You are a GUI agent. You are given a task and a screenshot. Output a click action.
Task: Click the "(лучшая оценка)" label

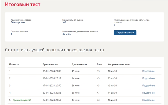pyautogui.click(x=22, y=100)
